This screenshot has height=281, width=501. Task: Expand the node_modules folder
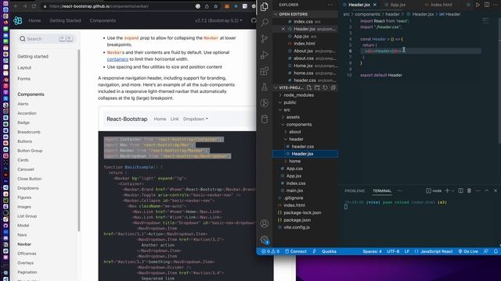click(x=298, y=95)
